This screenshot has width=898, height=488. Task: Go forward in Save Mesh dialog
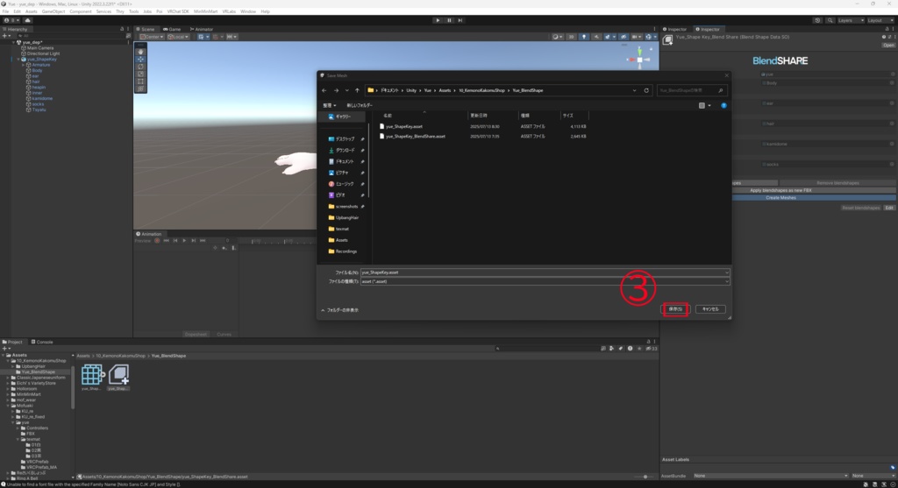pyautogui.click(x=336, y=90)
